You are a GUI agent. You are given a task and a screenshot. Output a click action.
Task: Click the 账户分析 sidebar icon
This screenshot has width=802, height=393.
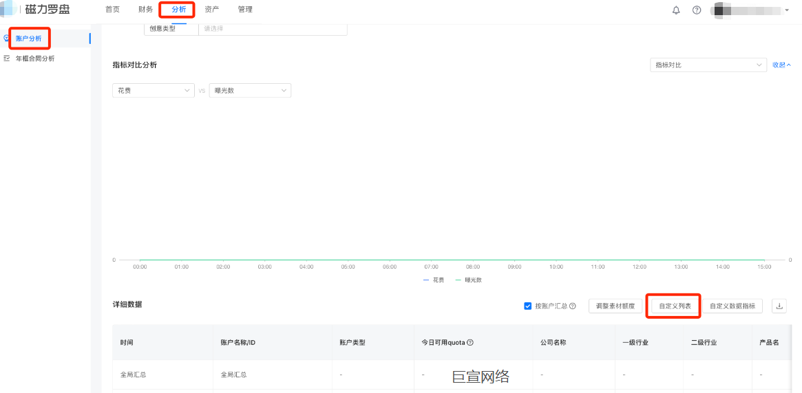7,38
